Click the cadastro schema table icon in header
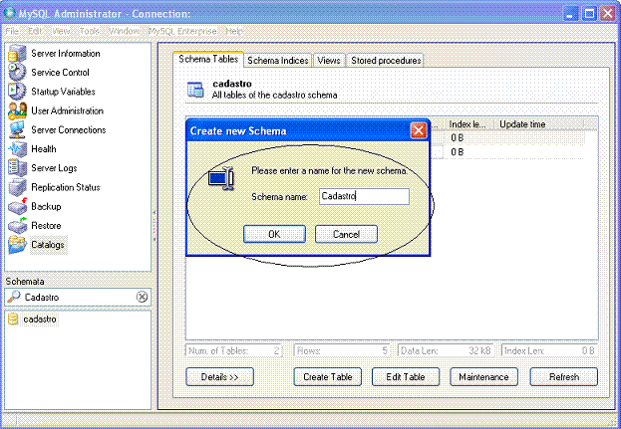 tap(195, 90)
